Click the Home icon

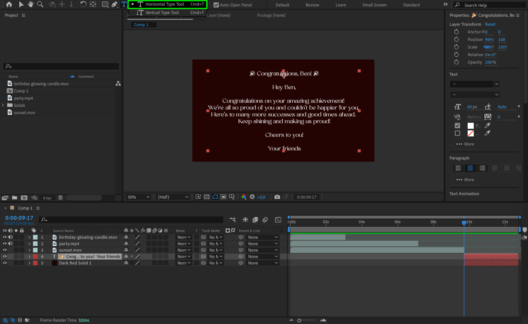[x=9, y=4]
